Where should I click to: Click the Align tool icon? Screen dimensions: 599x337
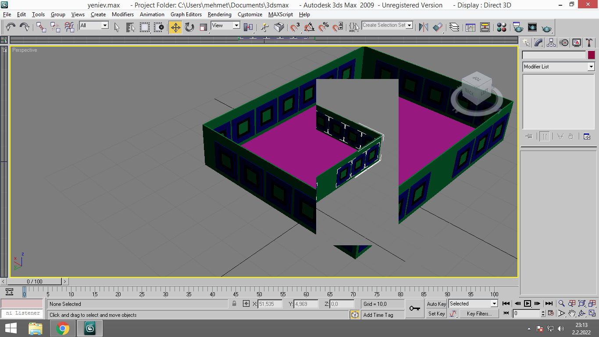[438, 27]
